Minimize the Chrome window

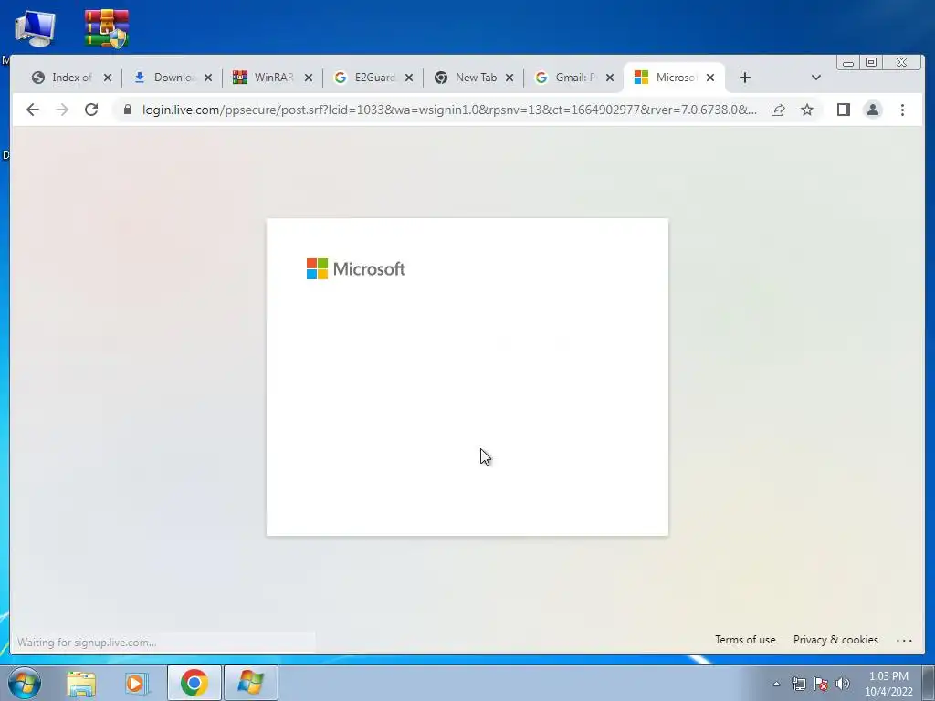click(x=848, y=63)
